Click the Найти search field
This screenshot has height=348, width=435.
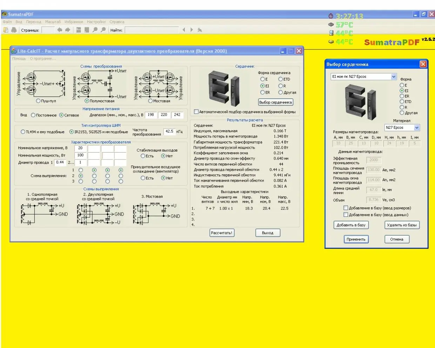(x=152, y=30)
